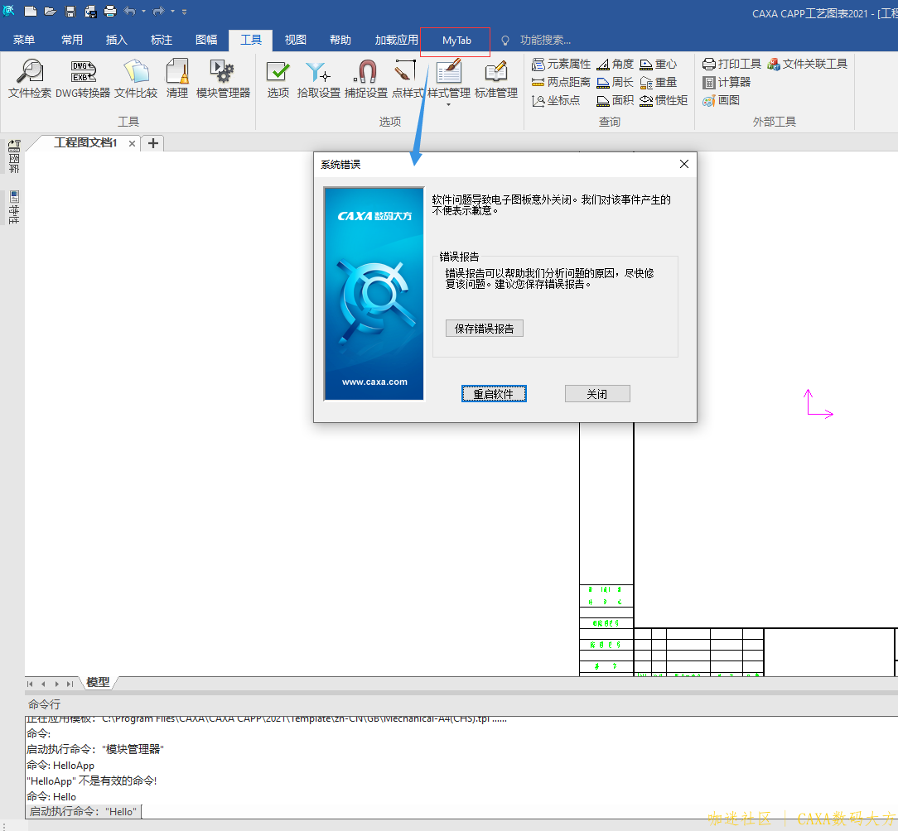Click the 'HelloApp 不是有效的命令' log line

(x=92, y=781)
